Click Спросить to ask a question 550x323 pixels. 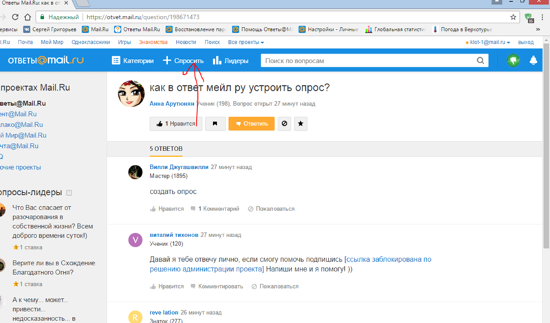coord(183,60)
